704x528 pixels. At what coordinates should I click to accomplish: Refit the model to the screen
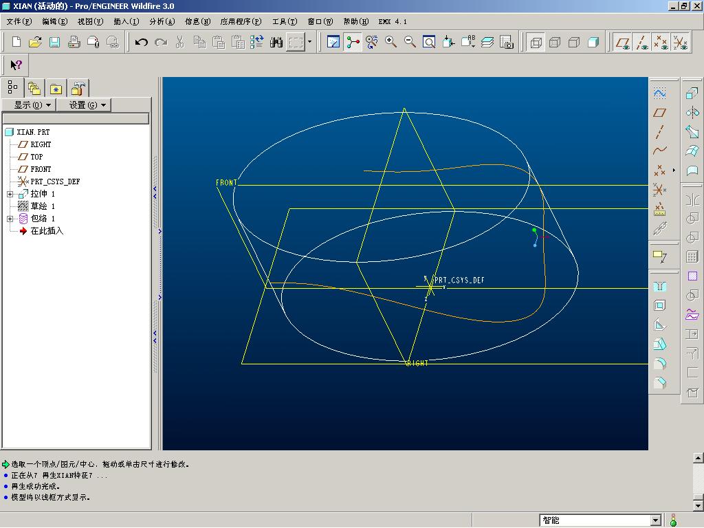[429, 42]
